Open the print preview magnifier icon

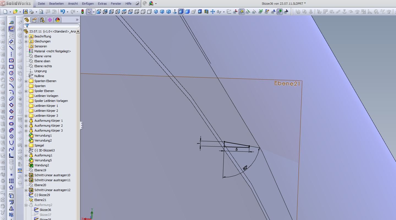(x=41, y=12)
